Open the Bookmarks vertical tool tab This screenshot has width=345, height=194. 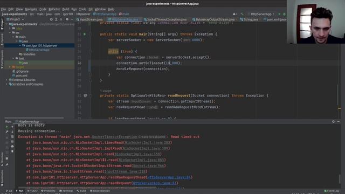tap(2, 178)
